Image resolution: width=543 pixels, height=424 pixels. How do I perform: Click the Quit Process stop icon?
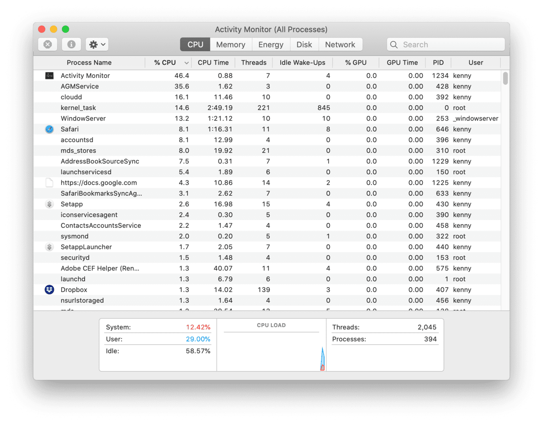[48, 45]
